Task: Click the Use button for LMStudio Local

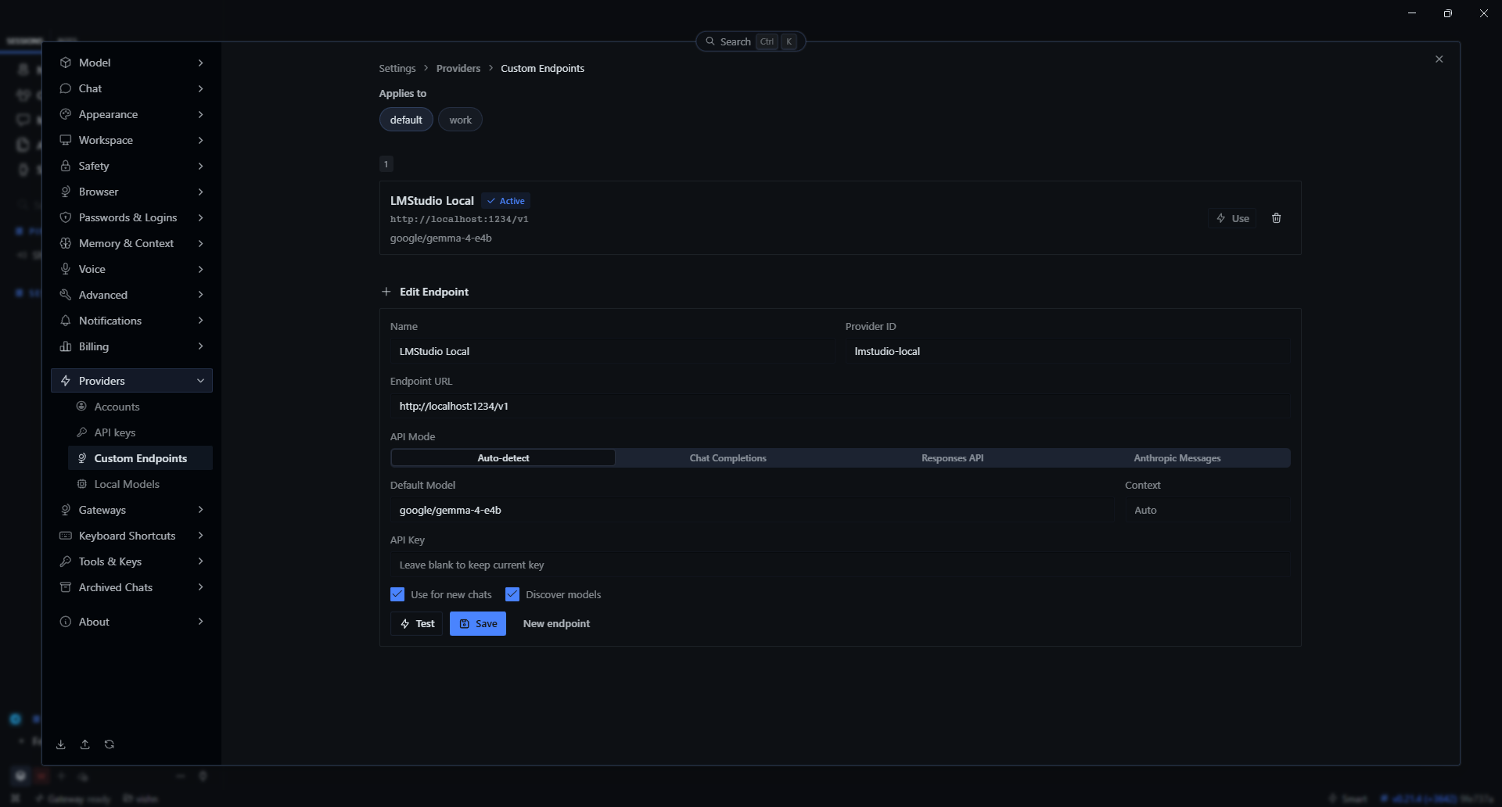Action: (1233, 218)
